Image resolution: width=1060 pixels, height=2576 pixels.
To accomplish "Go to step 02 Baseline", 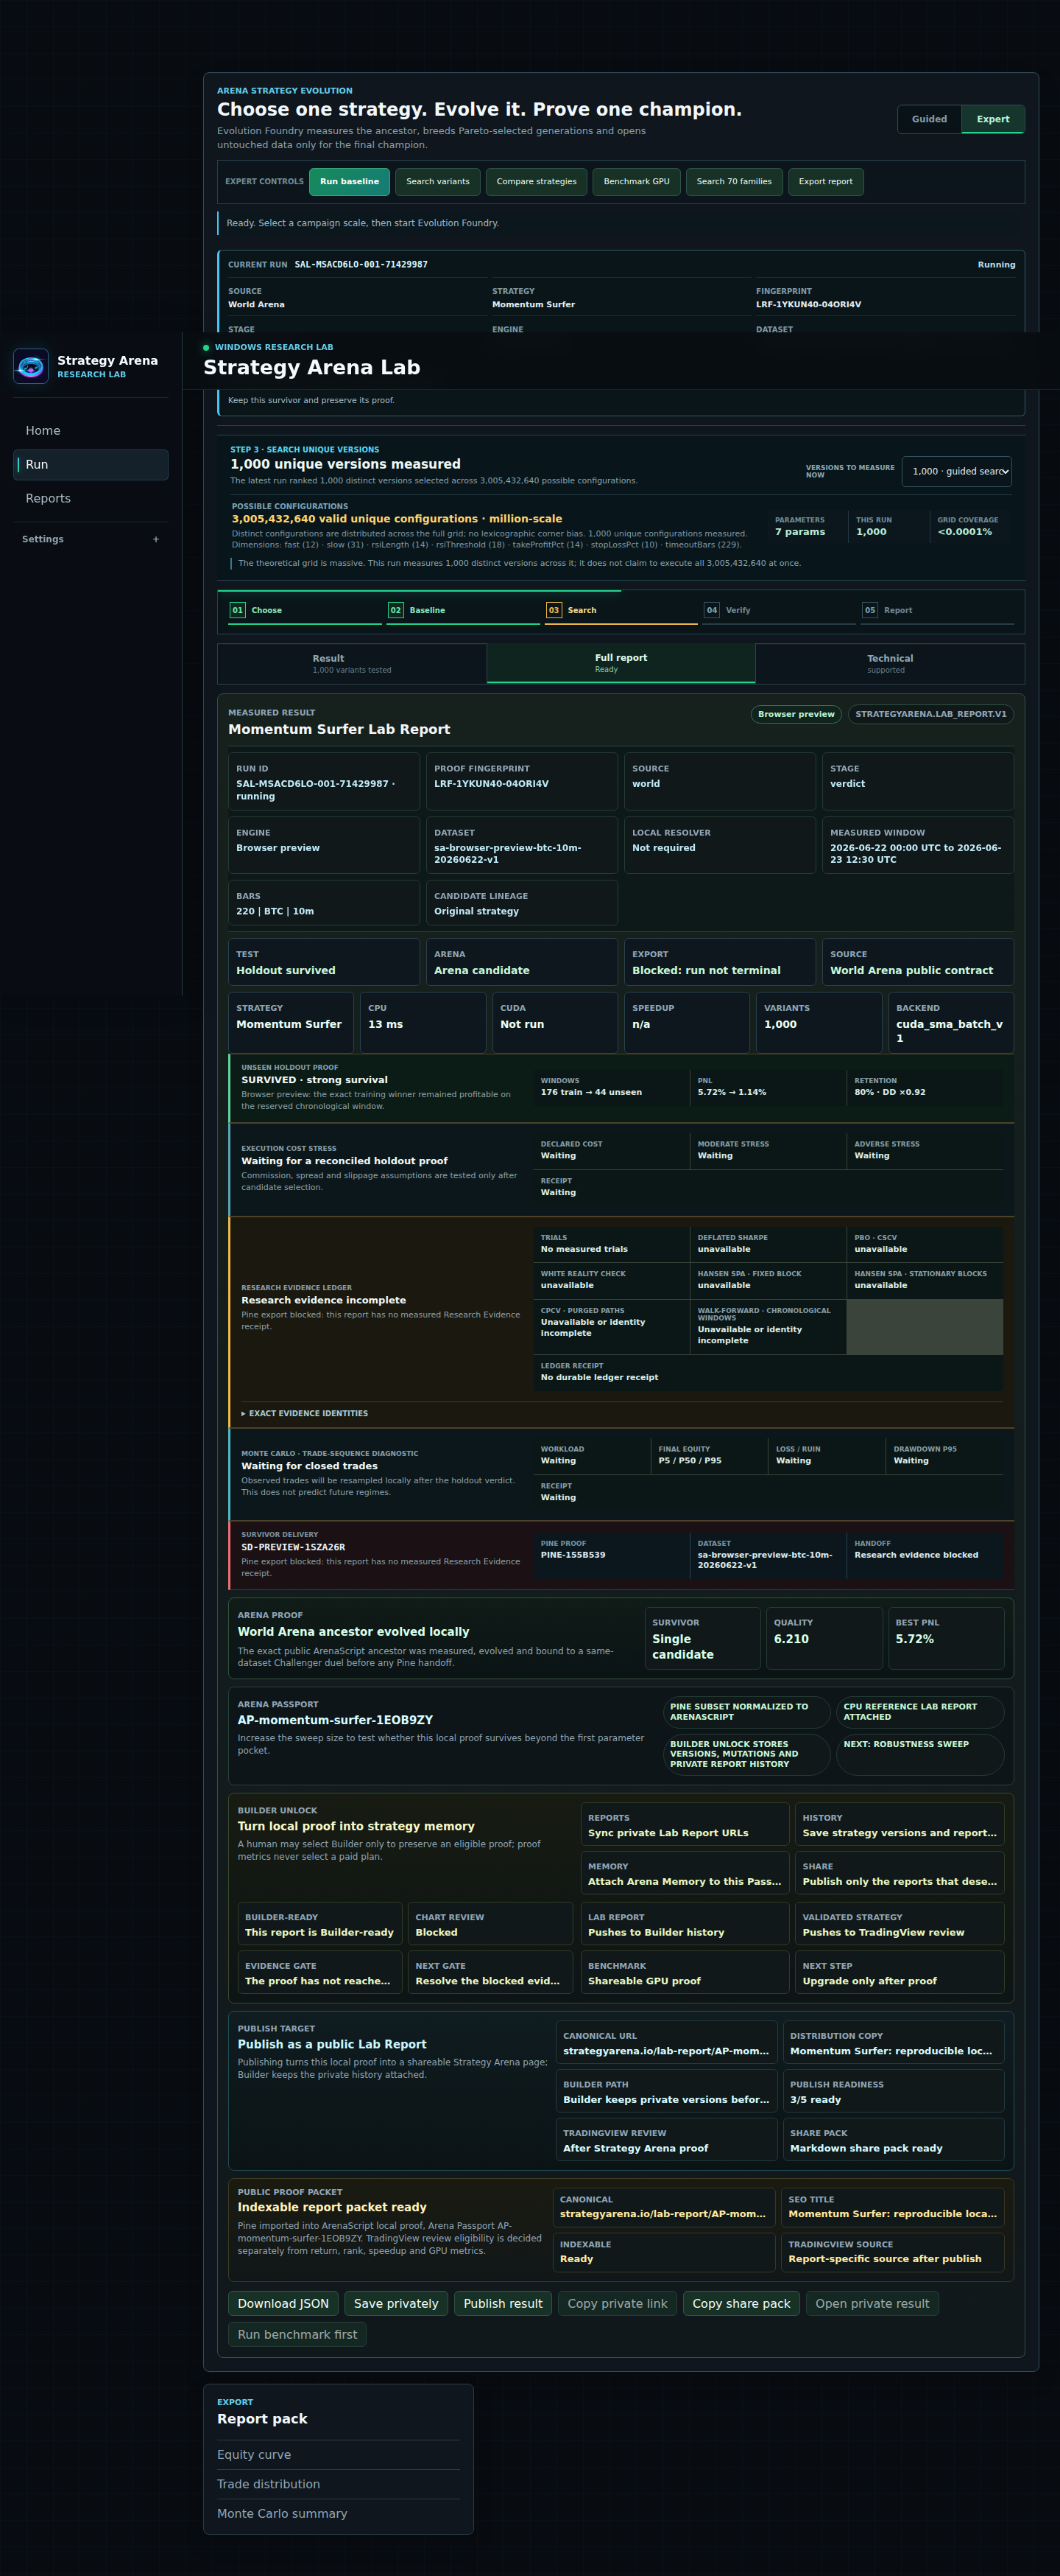I will [462, 611].
